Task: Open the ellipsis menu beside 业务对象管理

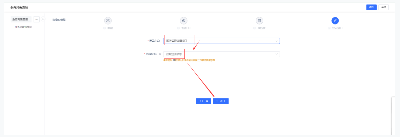Action: (36, 19)
